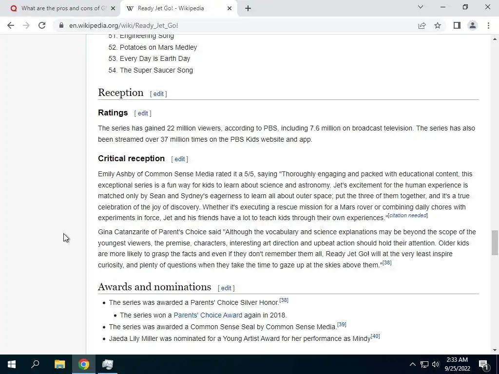Edit the Ratings subsection
Screen dimensions: 499x374
coord(143,113)
